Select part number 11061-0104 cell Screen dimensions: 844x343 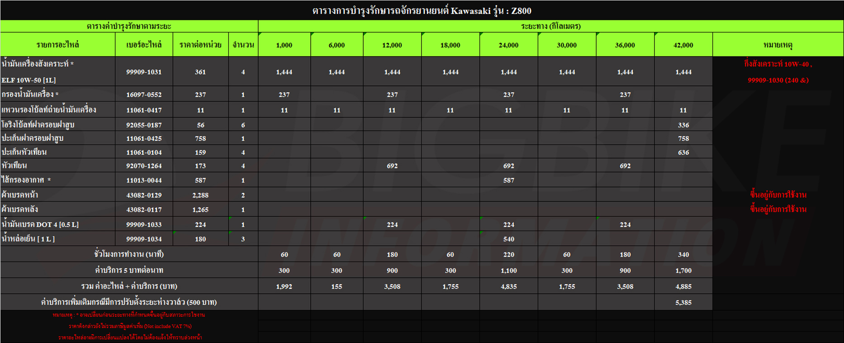click(144, 152)
